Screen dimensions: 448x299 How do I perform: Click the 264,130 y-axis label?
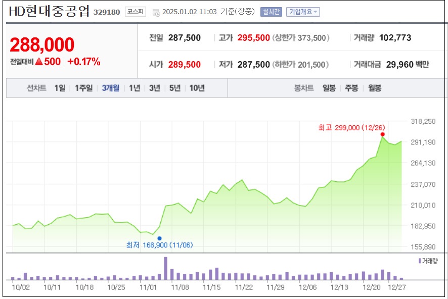coord(423,163)
